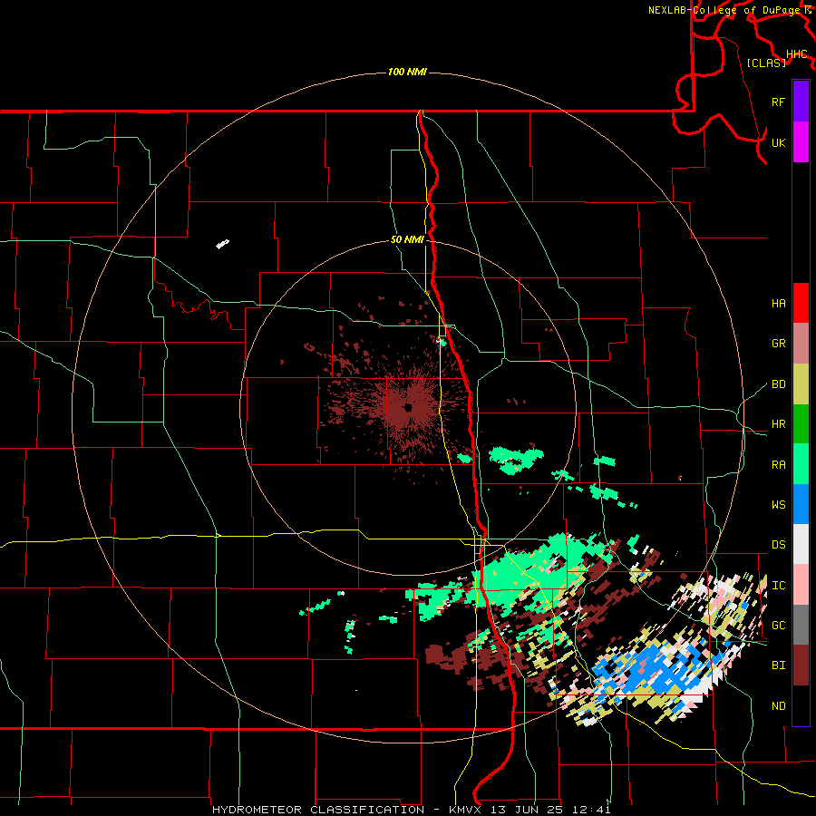Click the HA red legend swatch
This screenshot has height=816, width=816.
click(x=801, y=303)
